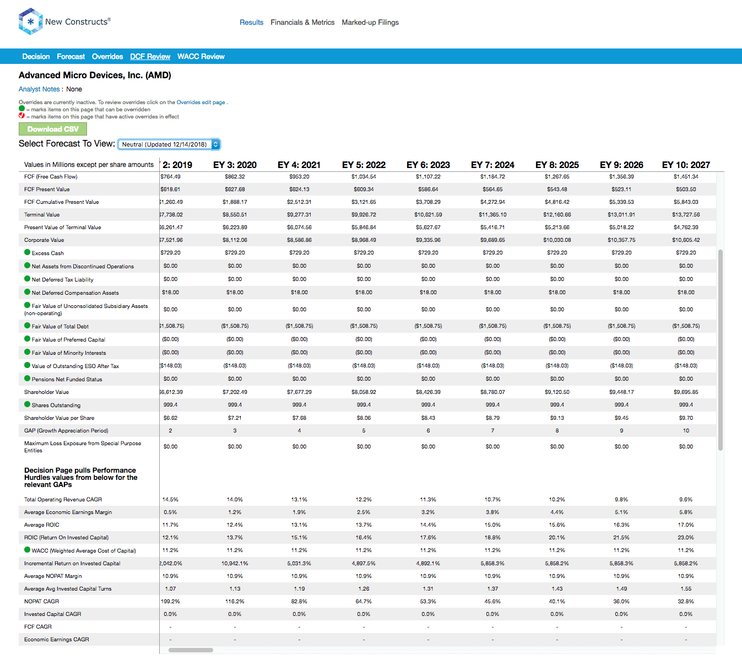
Task: Click green dot beside Excess Cash
Action: coord(27,252)
